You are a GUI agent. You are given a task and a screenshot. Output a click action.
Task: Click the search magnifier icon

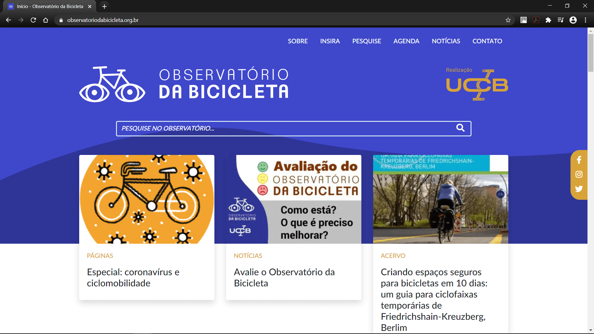(460, 128)
